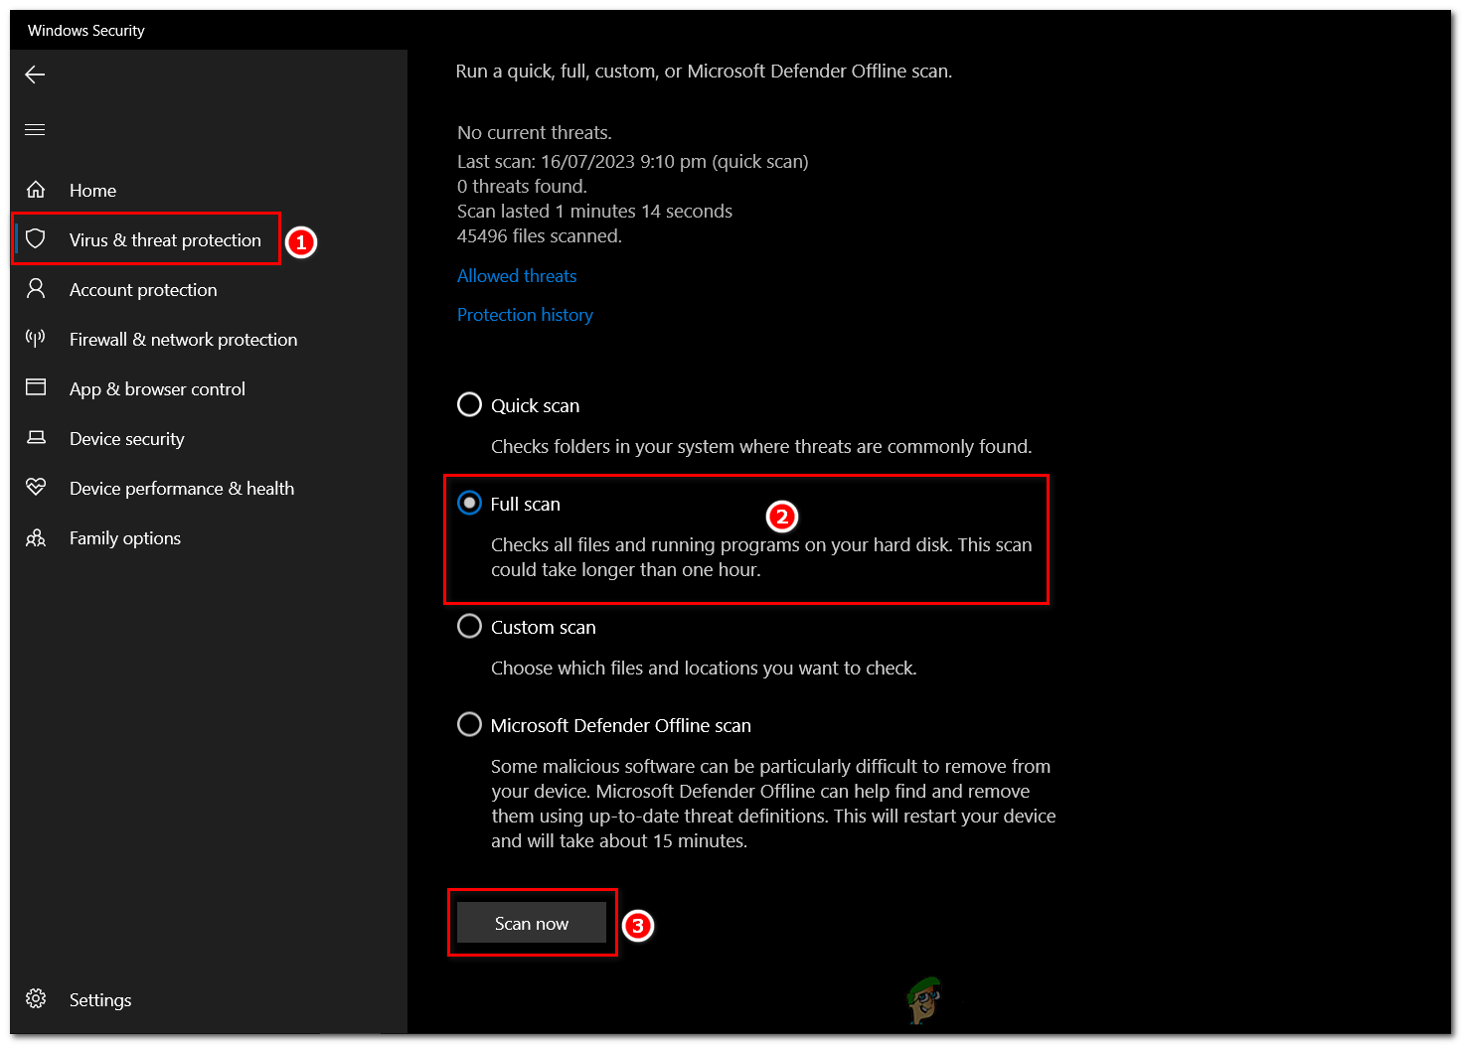Click the Device performance & health heart icon
Viewport: 1462px width, 1045px height.
pyautogui.click(x=37, y=488)
